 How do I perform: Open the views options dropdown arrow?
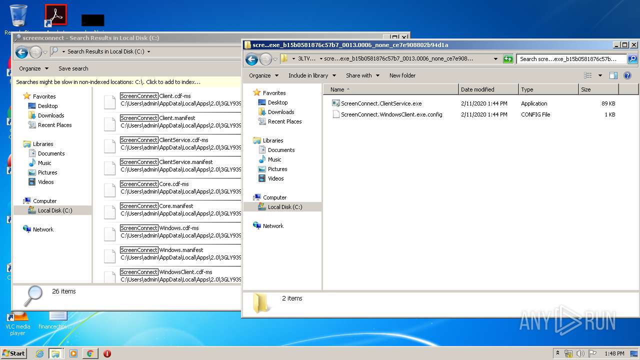coord(600,75)
